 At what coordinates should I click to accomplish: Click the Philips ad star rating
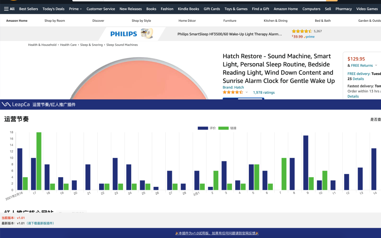(x=302, y=31)
